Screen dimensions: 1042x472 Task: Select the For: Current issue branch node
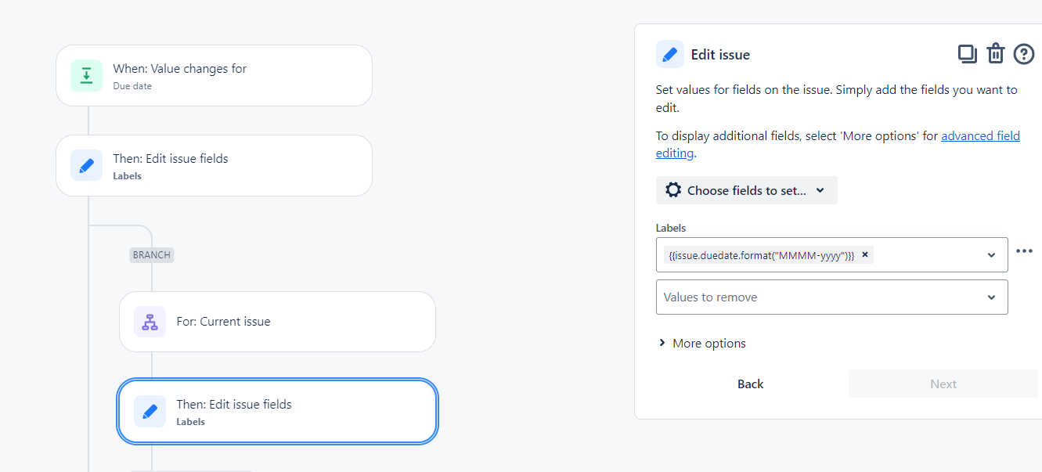coord(277,321)
